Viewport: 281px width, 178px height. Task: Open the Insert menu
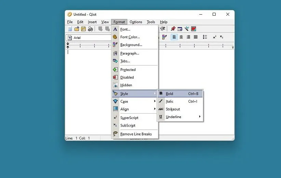click(92, 22)
